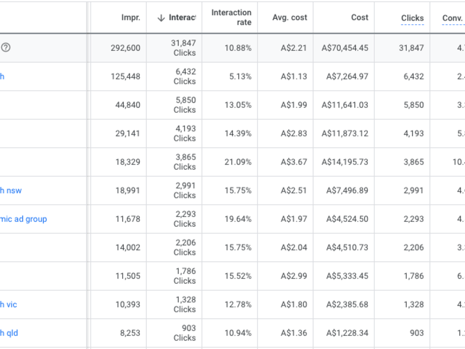Open the 'mic ad group' link
The height and width of the screenshot is (349, 465).
pos(23,219)
